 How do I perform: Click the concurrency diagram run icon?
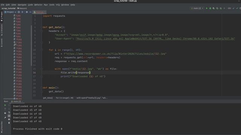coord(221,8)
